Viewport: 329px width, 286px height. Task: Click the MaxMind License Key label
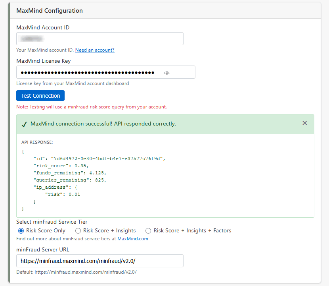(x=44, y=61)
